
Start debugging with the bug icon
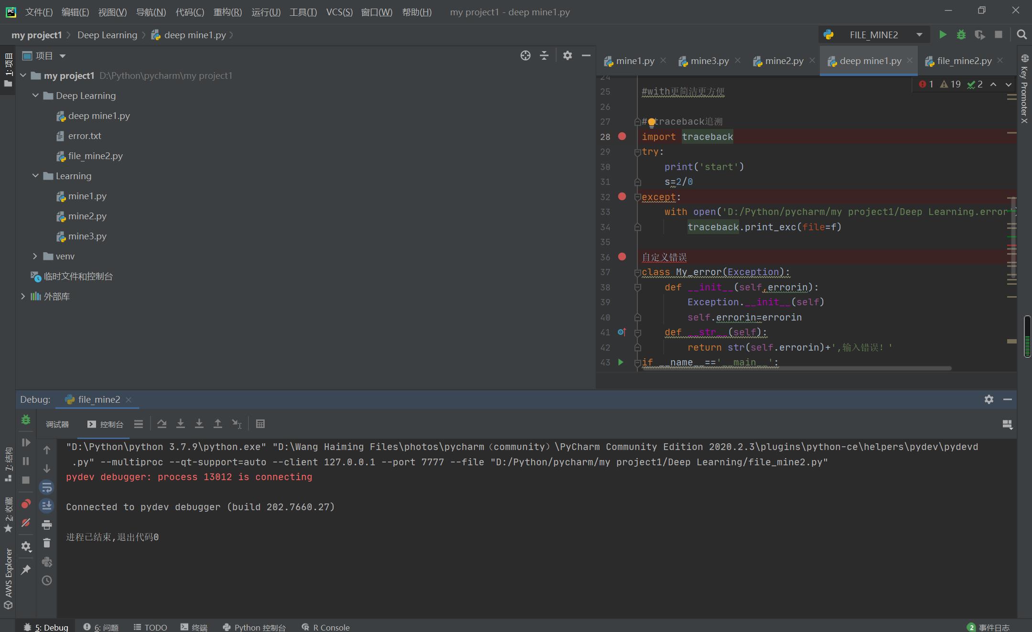[961, 35]
